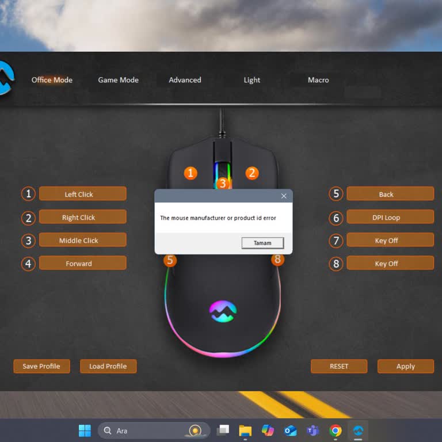Open the DPI Loop button assignment
This screenshot has height=442, width=442.
tap(390, 217)
